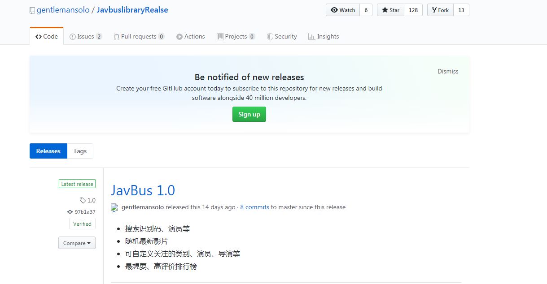Click the Issues count badge 2
The width and height of the screenshot is (547, 284).
point(99,36)
